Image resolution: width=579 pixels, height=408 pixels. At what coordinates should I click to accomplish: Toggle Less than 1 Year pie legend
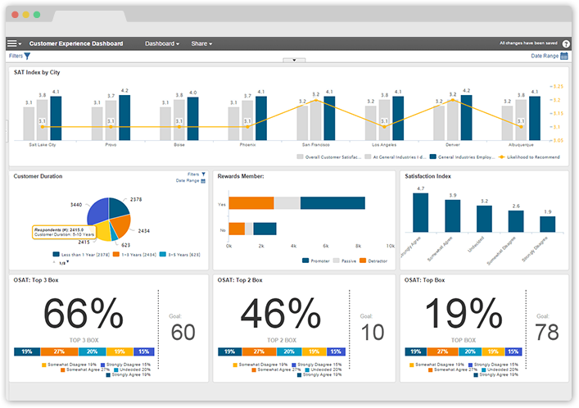pyautogui.click(x=81, y=255)
